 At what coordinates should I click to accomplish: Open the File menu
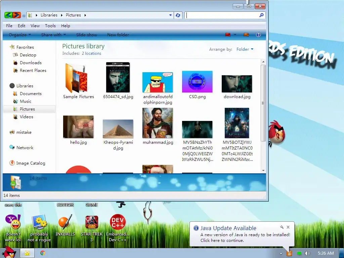click(x=9, y=26)
